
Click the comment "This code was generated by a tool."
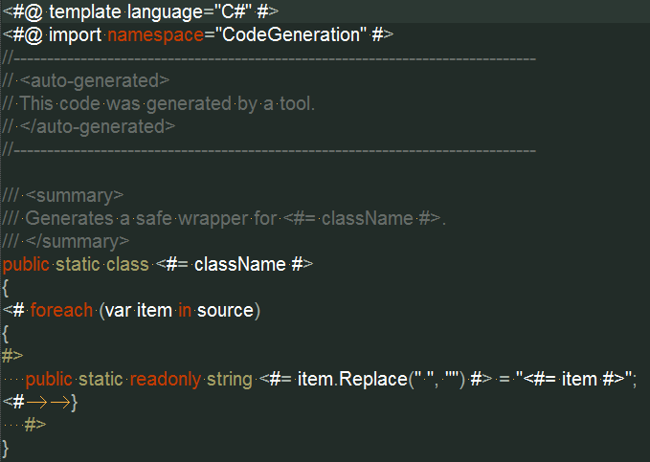[x=168, y=104]
